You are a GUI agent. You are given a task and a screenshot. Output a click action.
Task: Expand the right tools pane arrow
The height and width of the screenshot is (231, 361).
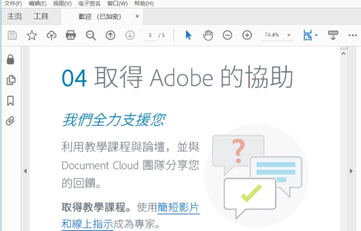[351, 171]
